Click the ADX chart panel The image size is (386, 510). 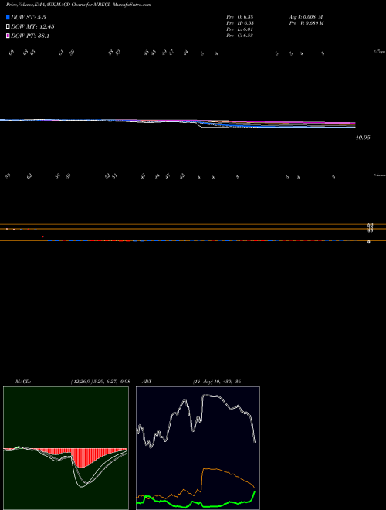198,448
